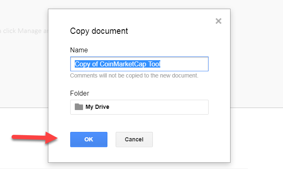Image resolution: width=283 pixels, height=169 pixels.
Task: Click the comments not copied notice
Action: coord(134,76)
